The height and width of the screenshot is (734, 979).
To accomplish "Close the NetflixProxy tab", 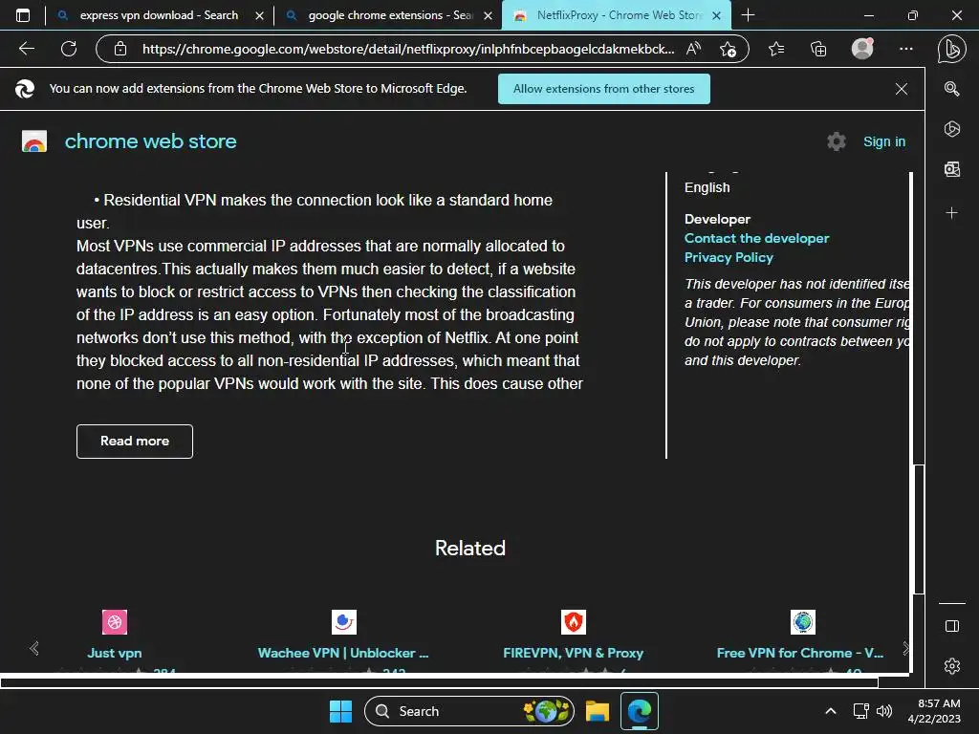I will pyautogui.click(x=717, y=15).
